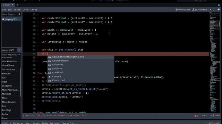
Task: Jump to Reflex method
Action: pos(5,114)
